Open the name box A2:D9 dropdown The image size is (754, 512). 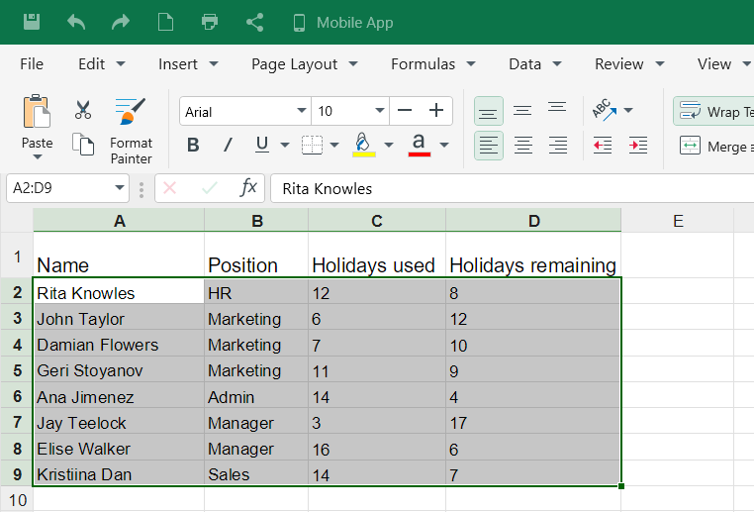click(x=120, y=187)
